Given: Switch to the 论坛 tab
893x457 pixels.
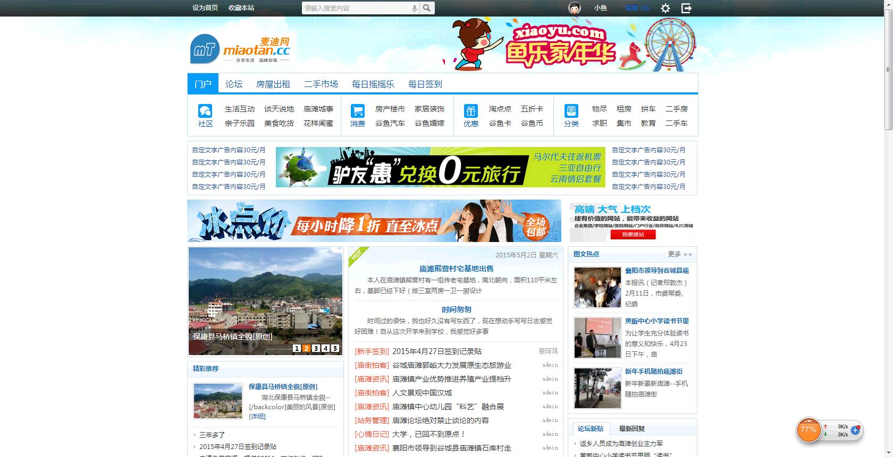Looking at the screenshot, I should tap(234, 84).
